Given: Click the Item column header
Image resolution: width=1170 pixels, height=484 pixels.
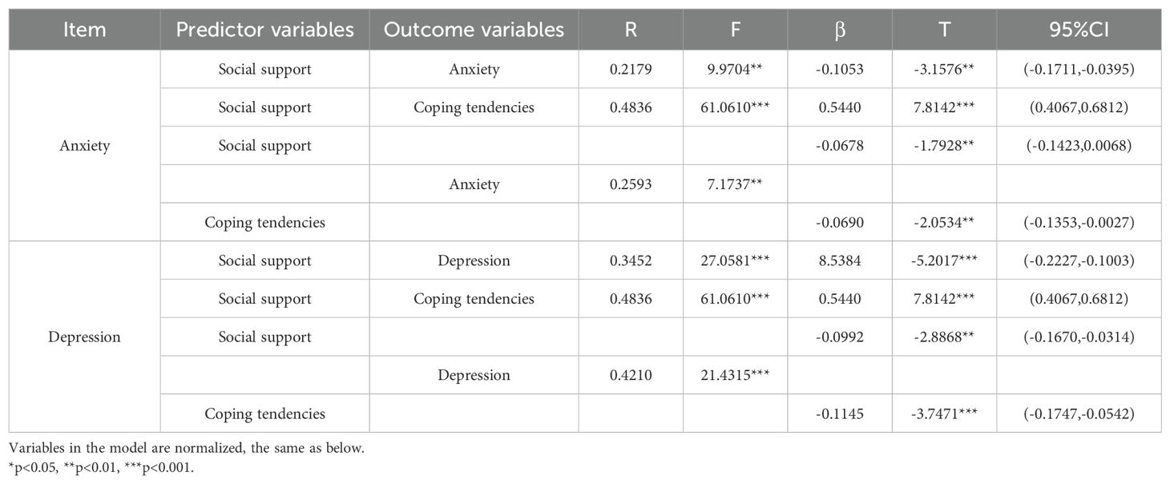Looking at the screenshot, I should (84, 30).
